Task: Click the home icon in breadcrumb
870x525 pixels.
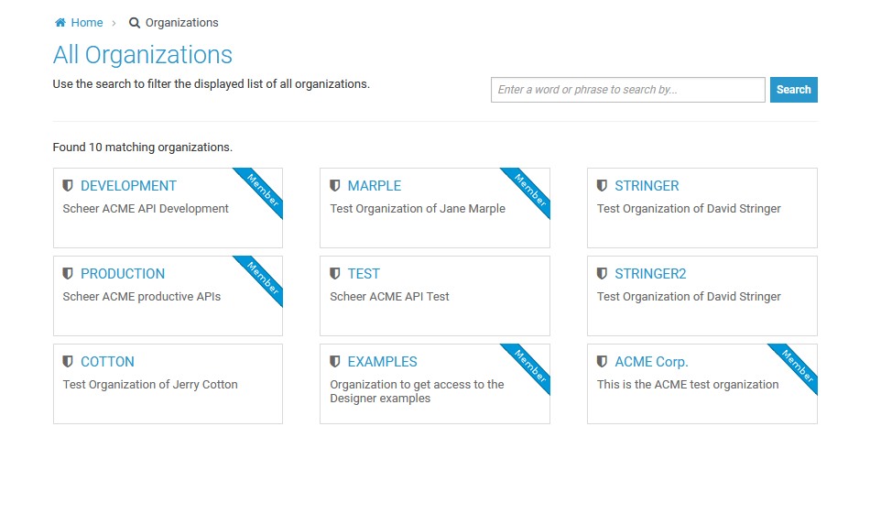Action: tap(60, 23)
